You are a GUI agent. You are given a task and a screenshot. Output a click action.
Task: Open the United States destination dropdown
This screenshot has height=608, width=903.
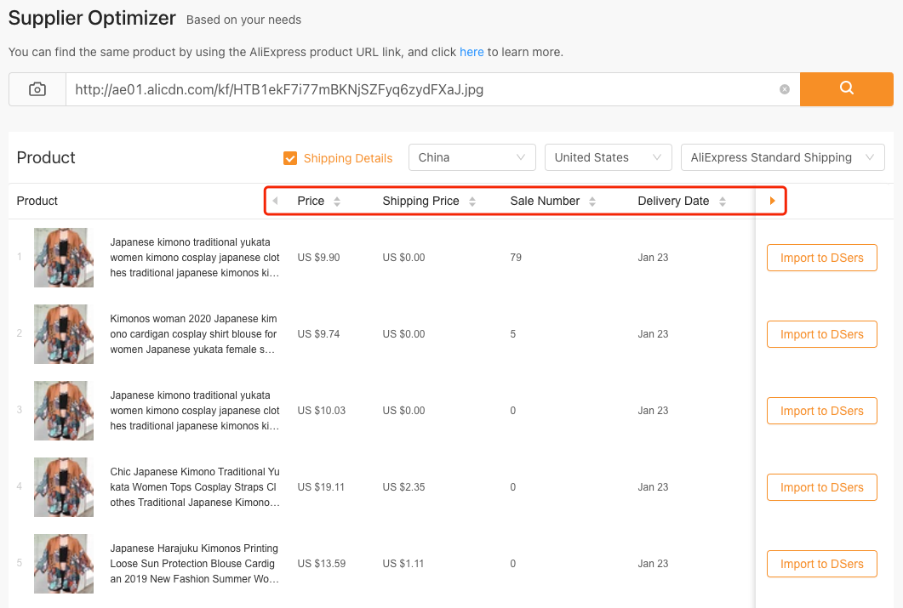609,157
